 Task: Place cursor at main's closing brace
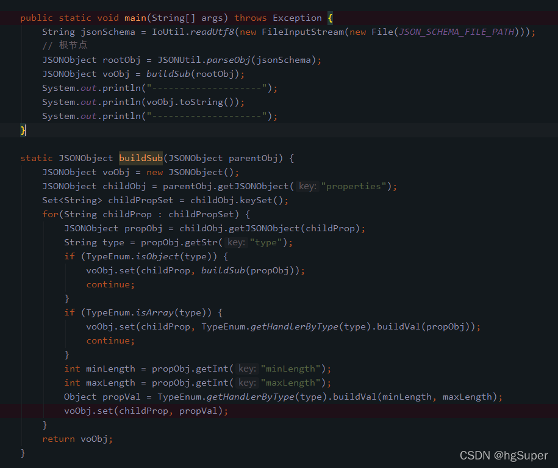coord(23,131)
